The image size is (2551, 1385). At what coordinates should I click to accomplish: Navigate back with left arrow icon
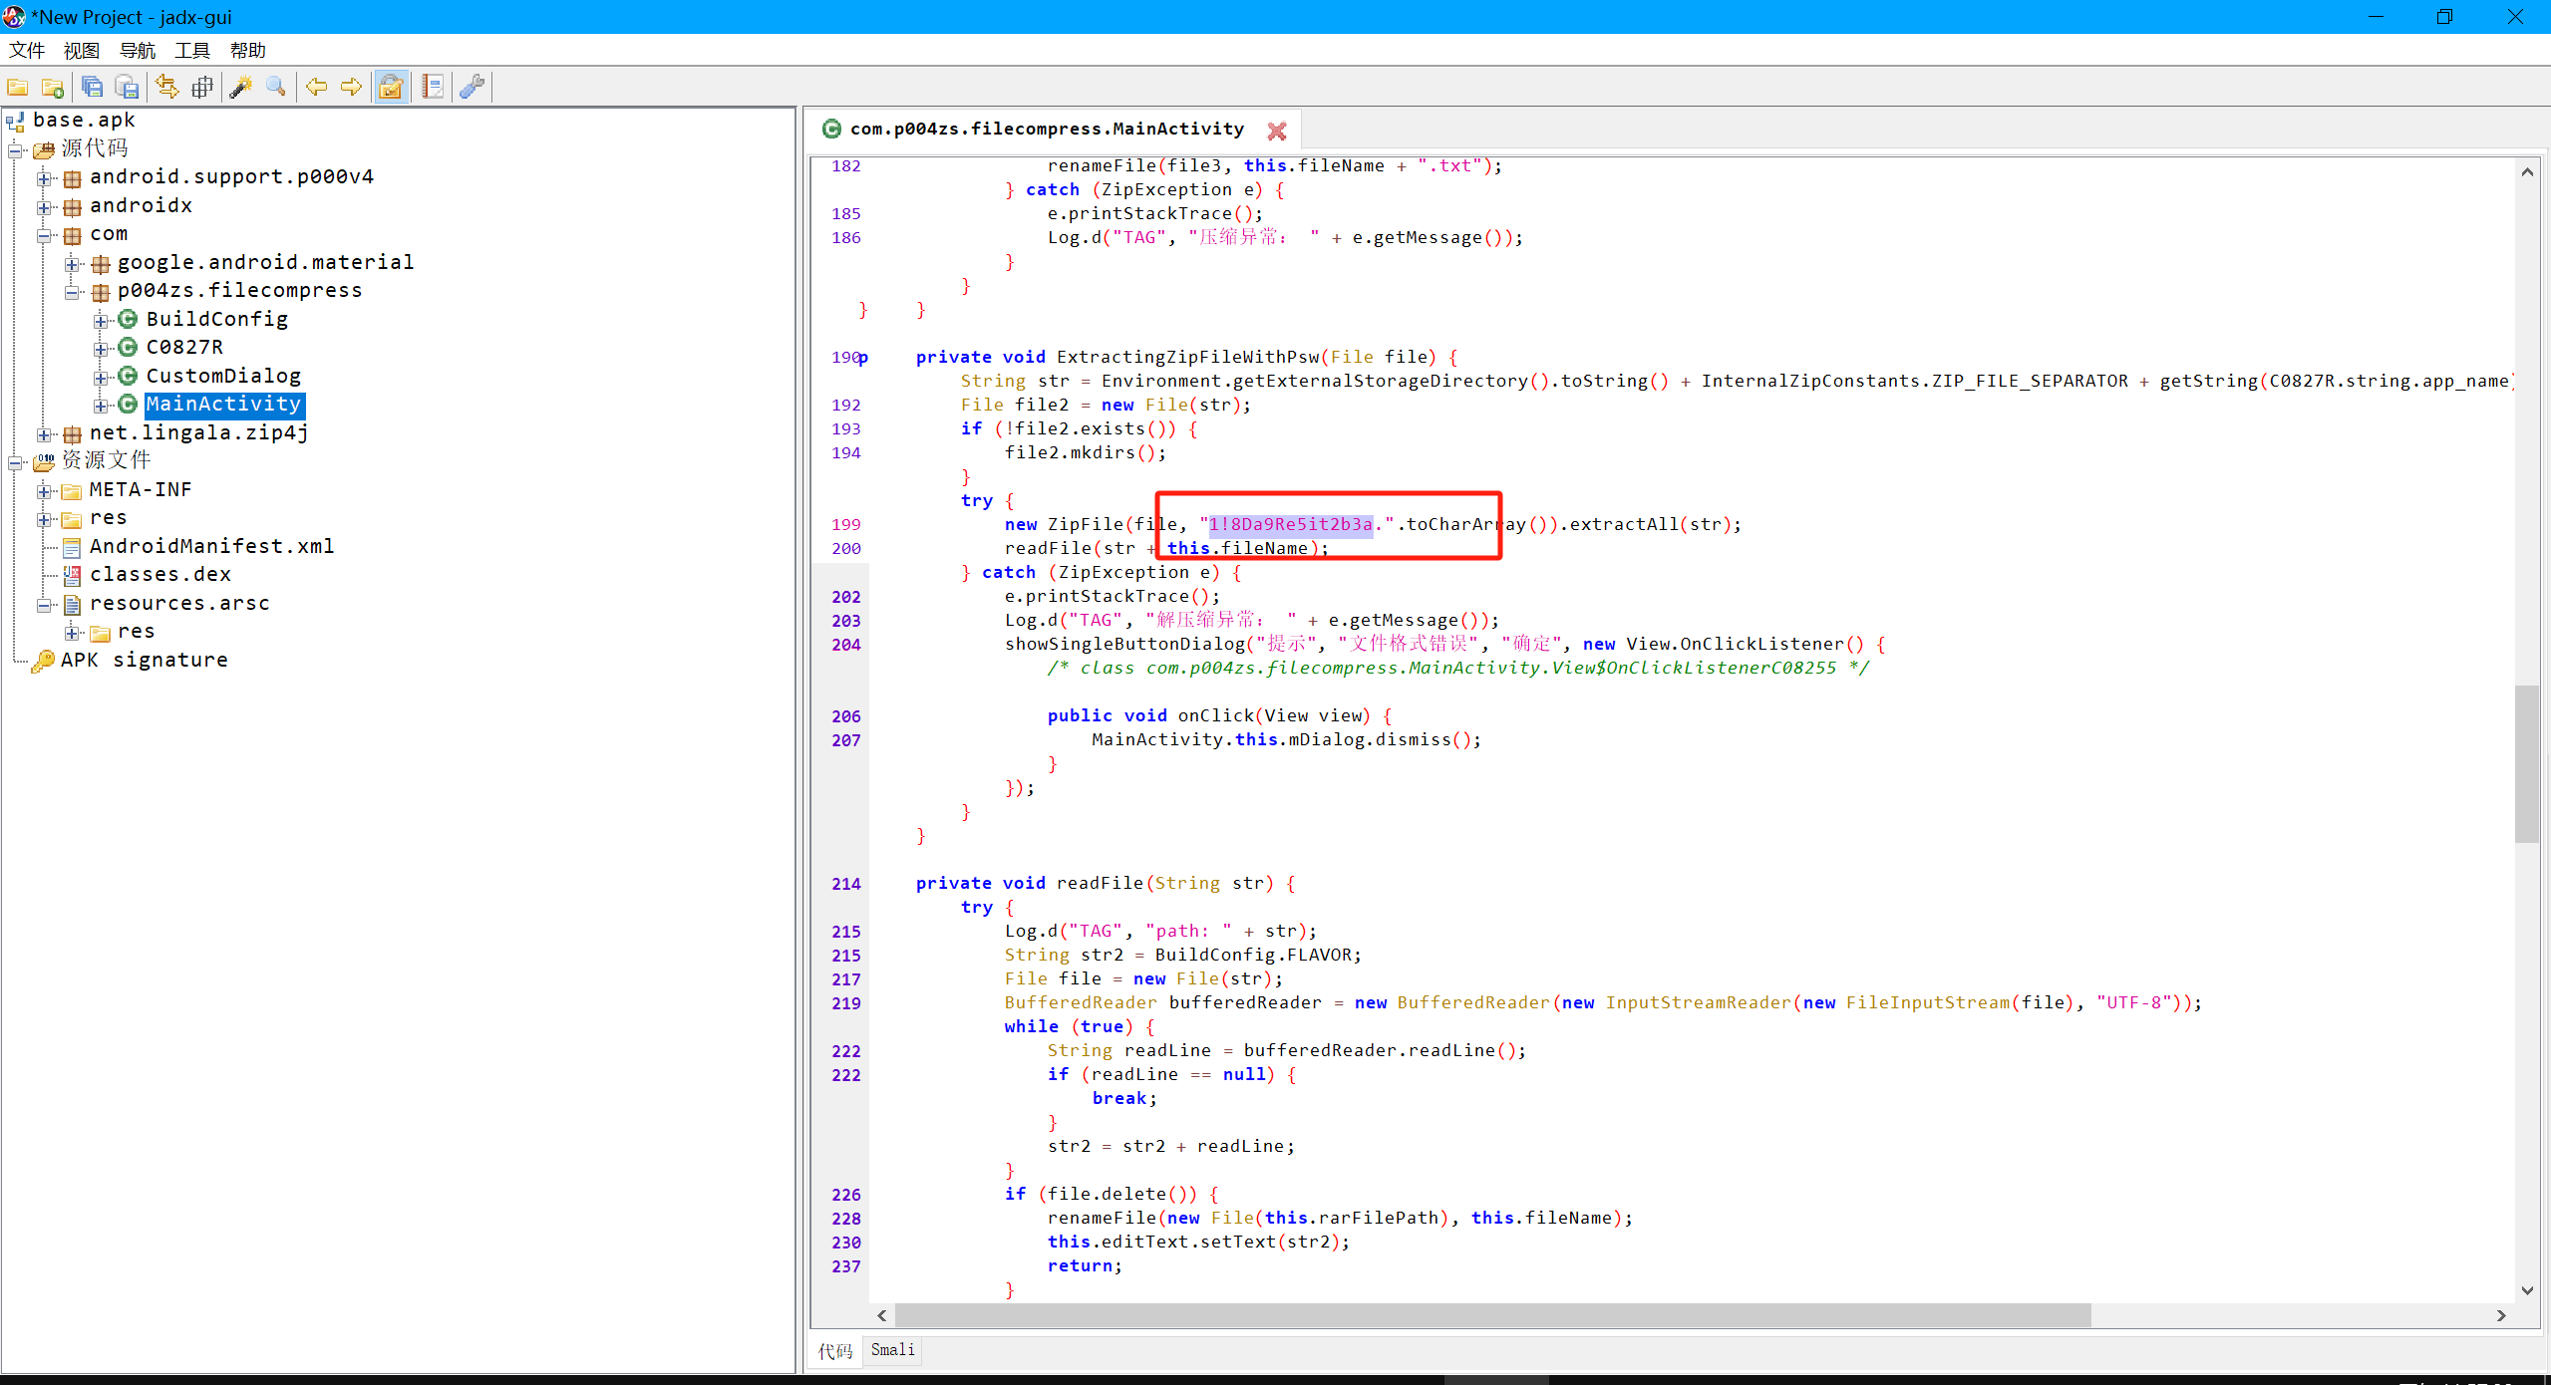(x=317, y=88)
